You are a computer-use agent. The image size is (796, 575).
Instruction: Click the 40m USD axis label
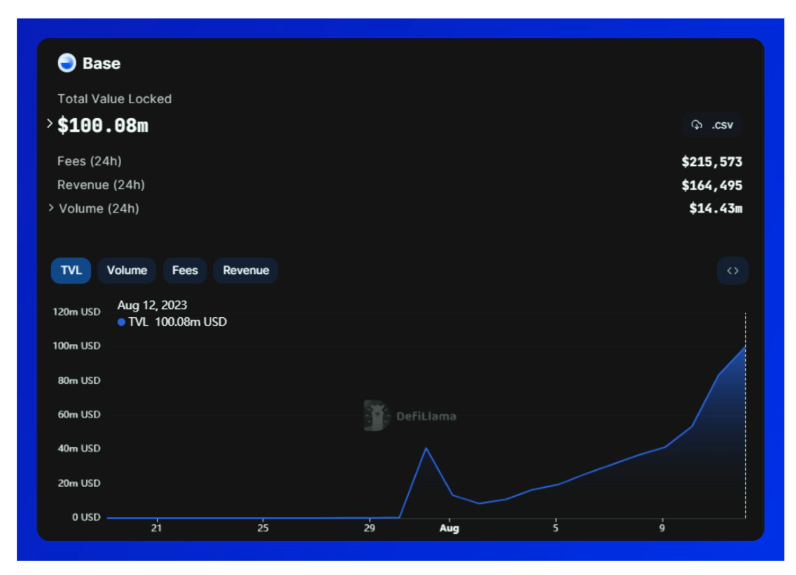(x=79, y=449)
